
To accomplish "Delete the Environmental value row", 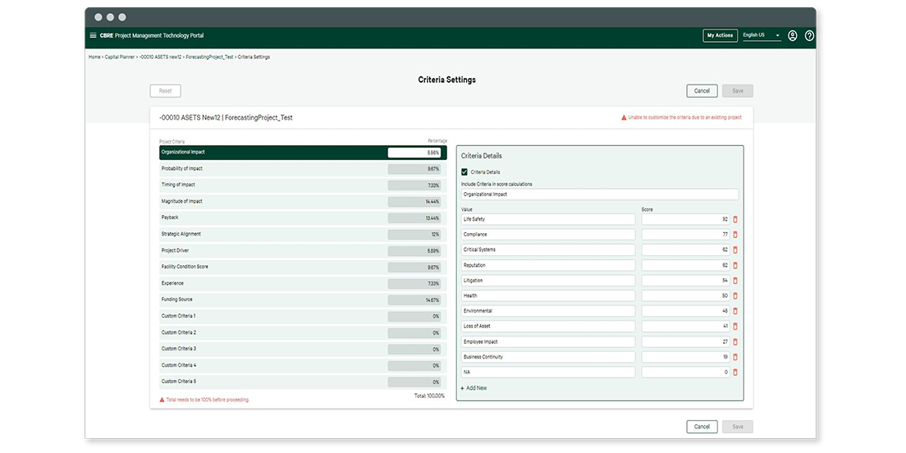I will pyautogui.click(x=735, y=311).
